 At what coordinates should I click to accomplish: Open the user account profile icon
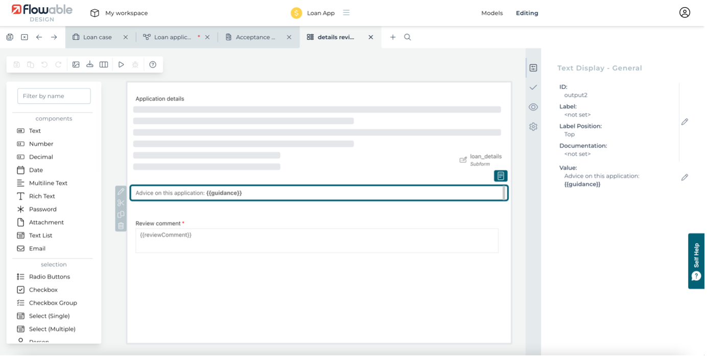(685, 13)
